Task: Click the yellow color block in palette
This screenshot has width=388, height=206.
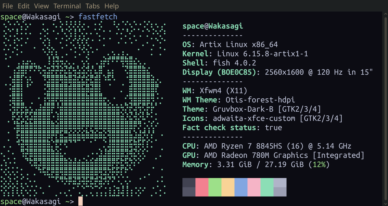Action: 228,187
